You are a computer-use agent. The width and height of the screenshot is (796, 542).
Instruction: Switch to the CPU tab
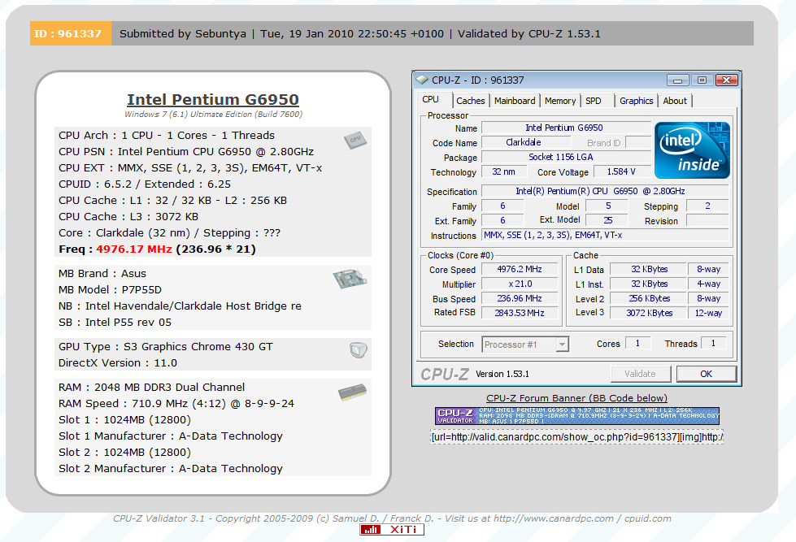tap(430, 99)
